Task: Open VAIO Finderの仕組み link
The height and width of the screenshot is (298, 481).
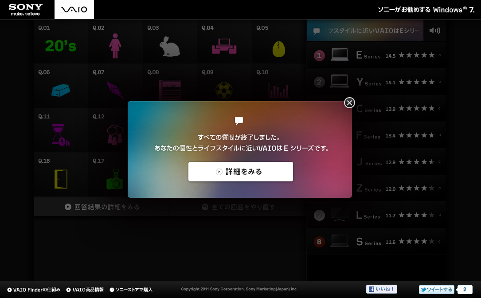Action: (34, 290)
